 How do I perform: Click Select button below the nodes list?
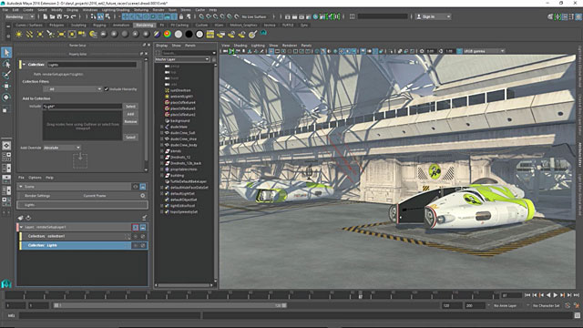pos(130,138)
